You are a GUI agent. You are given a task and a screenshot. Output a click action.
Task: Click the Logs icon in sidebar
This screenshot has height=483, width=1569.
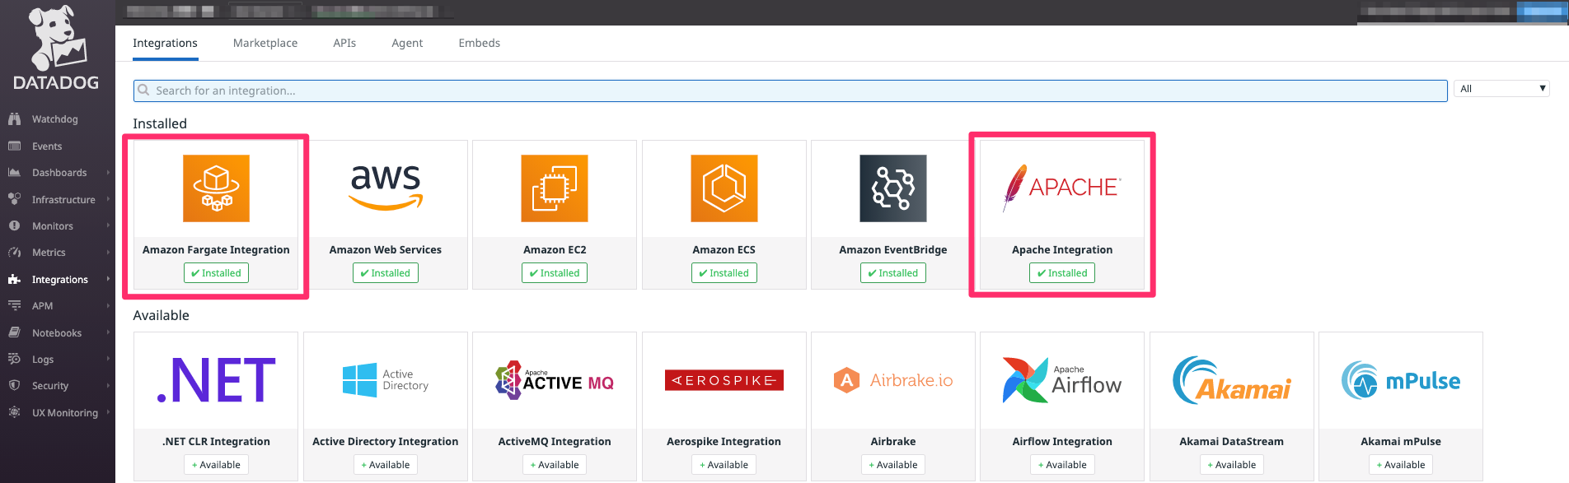pyautogui.click(x=14, y=359)
